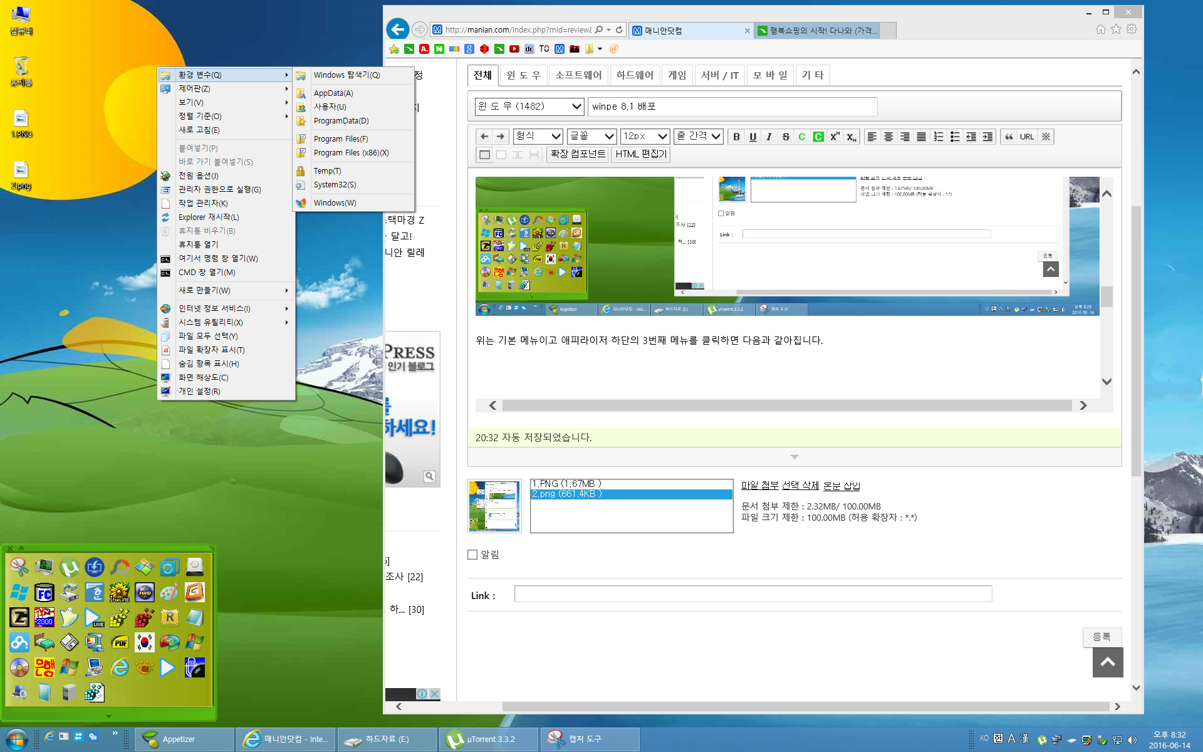1203x752 pixels.
Task: Justify text in the editor toolbar
Action: coord(920,137)
